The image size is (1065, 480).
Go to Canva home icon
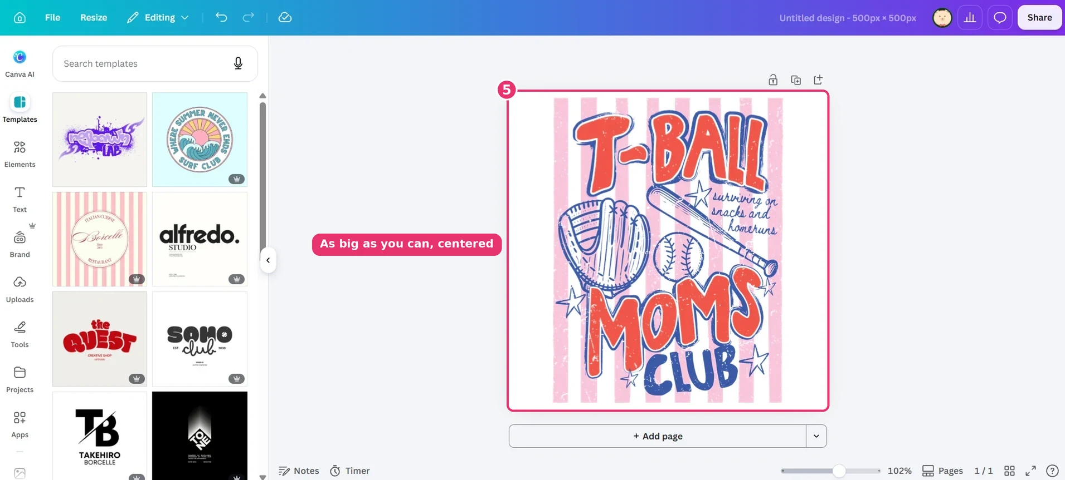click(x=20, y=17)
